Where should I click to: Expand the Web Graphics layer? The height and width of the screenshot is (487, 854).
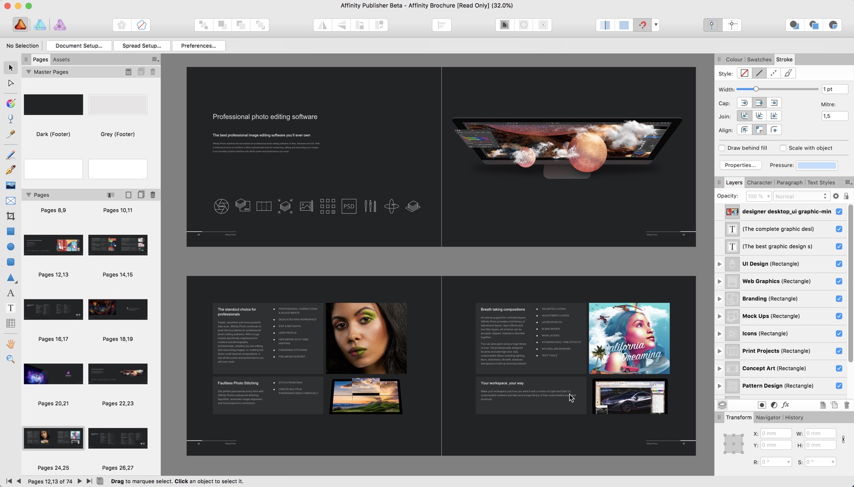point(719,282)
